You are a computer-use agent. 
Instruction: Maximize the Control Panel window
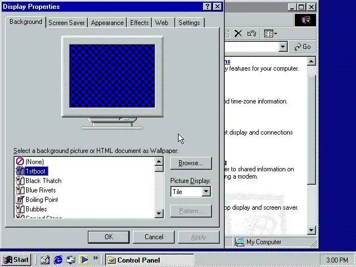tap(301, 7)
